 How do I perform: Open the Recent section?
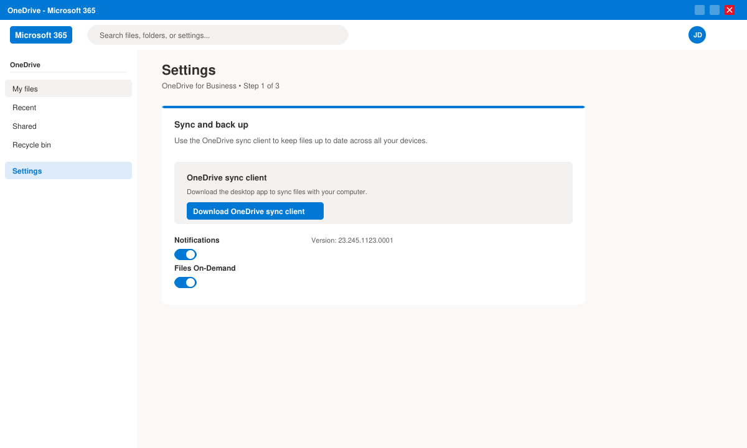[68, 107]
